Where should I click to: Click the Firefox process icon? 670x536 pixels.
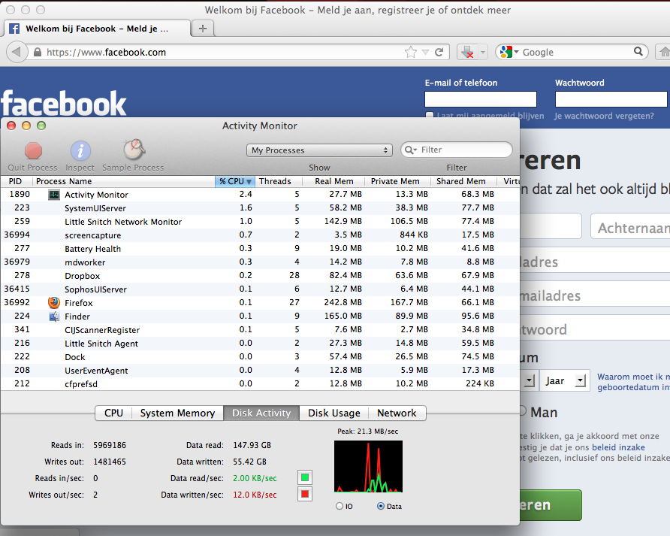(x=54, y=303)
